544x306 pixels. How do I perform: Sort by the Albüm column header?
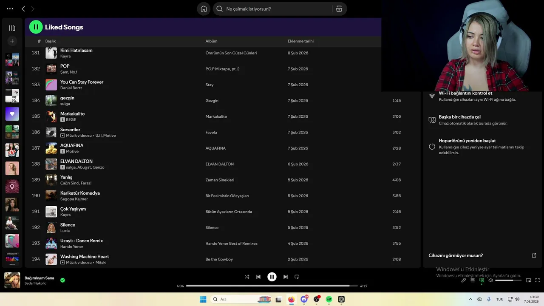[211, 41]
